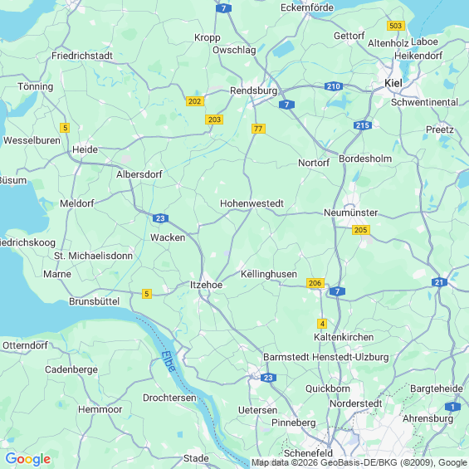
Task: Click the A21 highway shield
Action: 439,282
